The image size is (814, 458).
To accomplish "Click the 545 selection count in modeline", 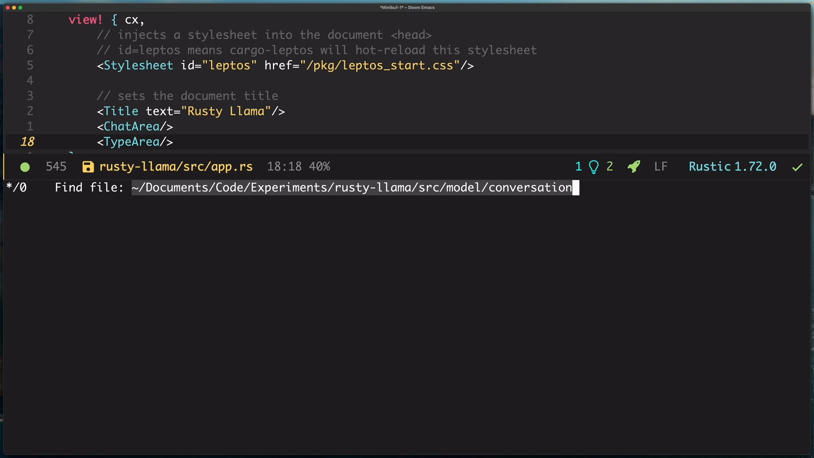I will click(x=56, y=167).
